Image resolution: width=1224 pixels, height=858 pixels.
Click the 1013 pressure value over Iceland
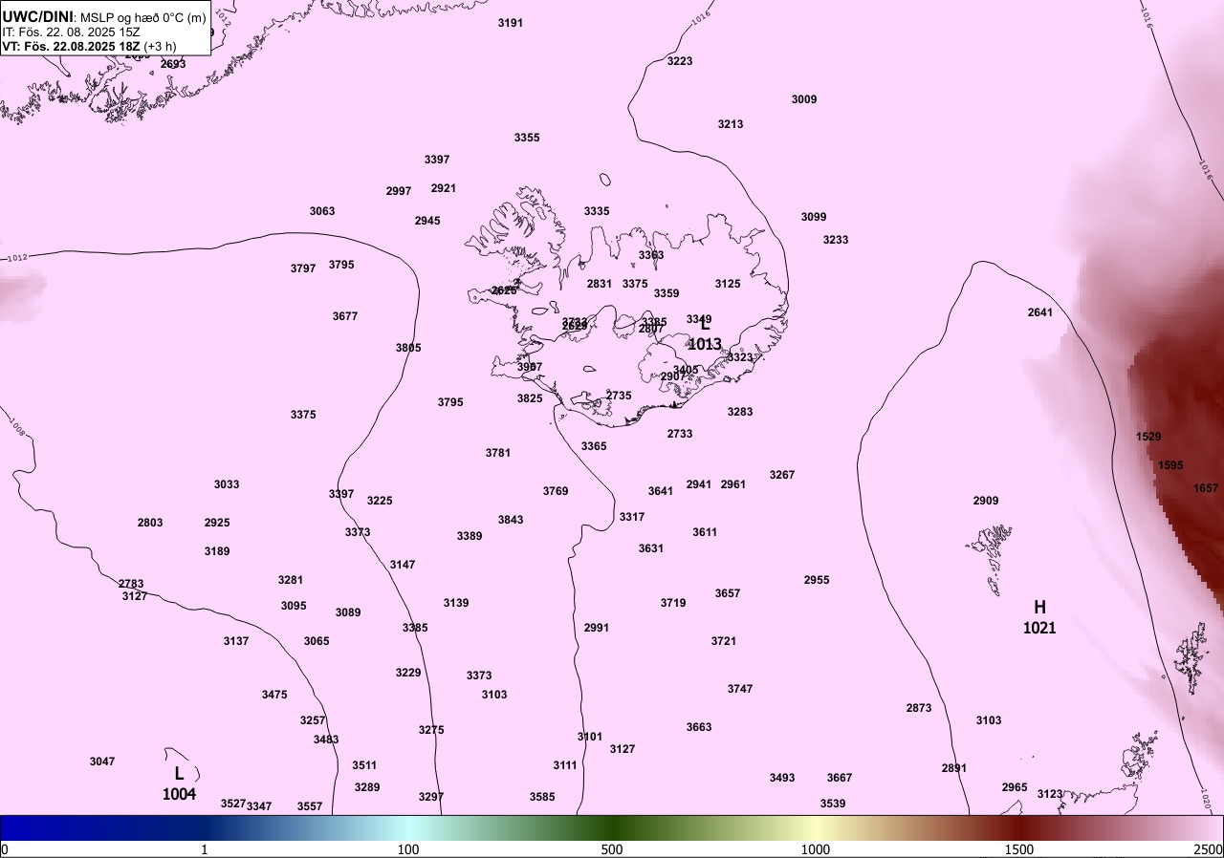tap(705, 344)
